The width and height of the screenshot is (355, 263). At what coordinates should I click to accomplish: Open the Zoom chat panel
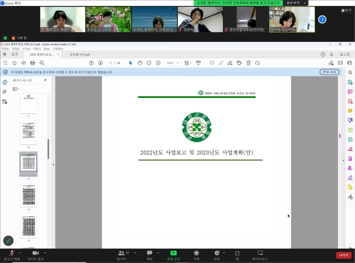149,255
